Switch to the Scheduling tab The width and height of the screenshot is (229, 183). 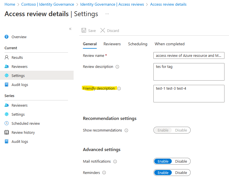point(138,44)
